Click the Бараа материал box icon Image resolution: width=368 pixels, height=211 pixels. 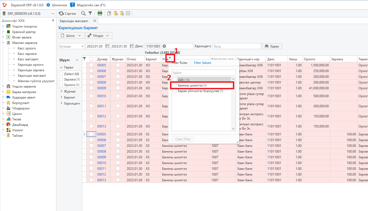tap(8, 92)
